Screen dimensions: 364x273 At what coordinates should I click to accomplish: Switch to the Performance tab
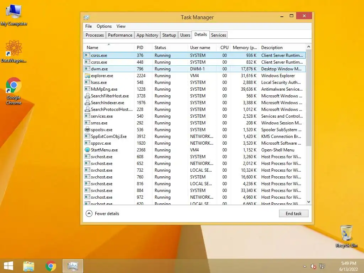120,35
